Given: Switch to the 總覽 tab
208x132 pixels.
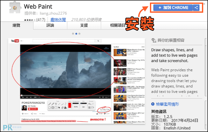Looking at the screenshot, I should coord(17,25).
